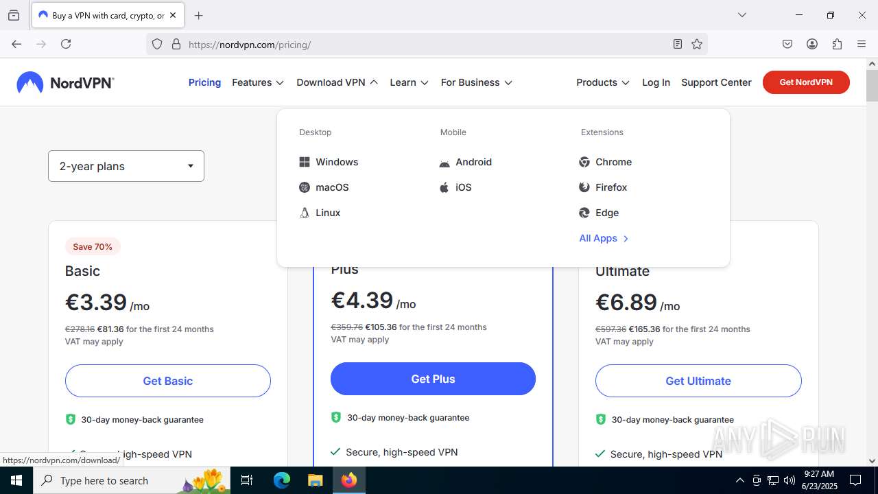Open Firefox extensions panel
Viewport: 878px width, 494px height.
point(837,44)
